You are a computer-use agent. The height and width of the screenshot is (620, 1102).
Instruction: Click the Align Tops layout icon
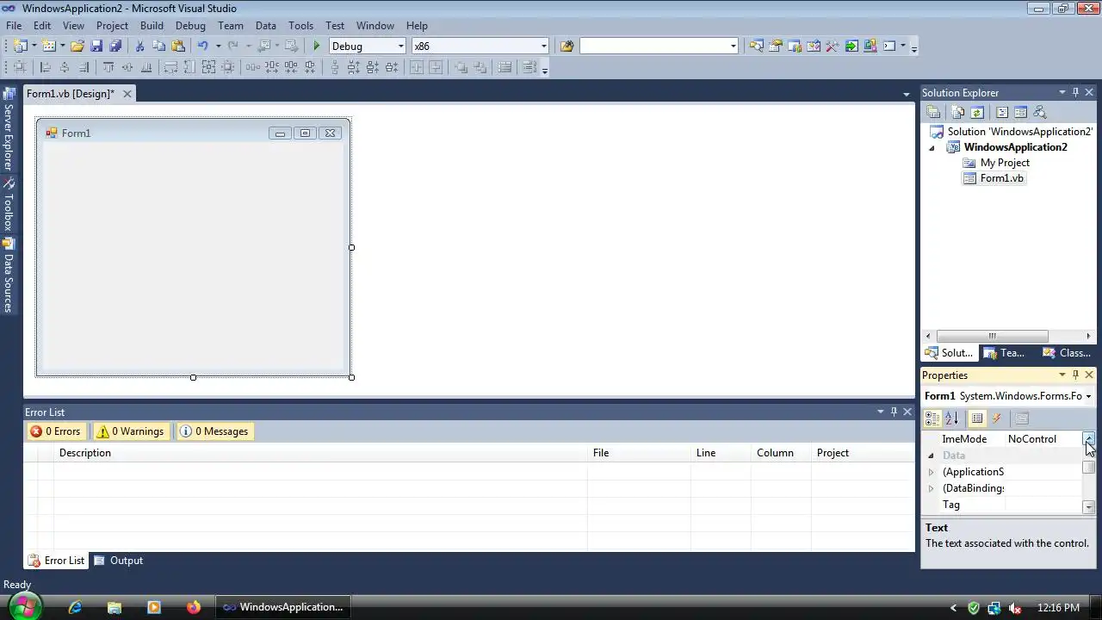click(108, 67)
